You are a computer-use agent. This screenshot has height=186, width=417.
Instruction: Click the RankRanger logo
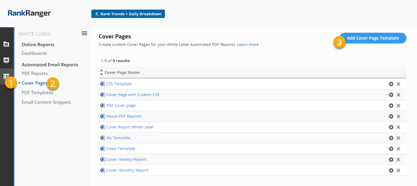(29, 13)
